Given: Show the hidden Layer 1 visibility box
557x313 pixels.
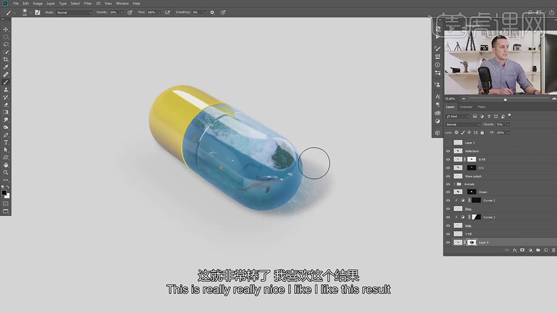Looking at the screenshot, I should (448, 143).
